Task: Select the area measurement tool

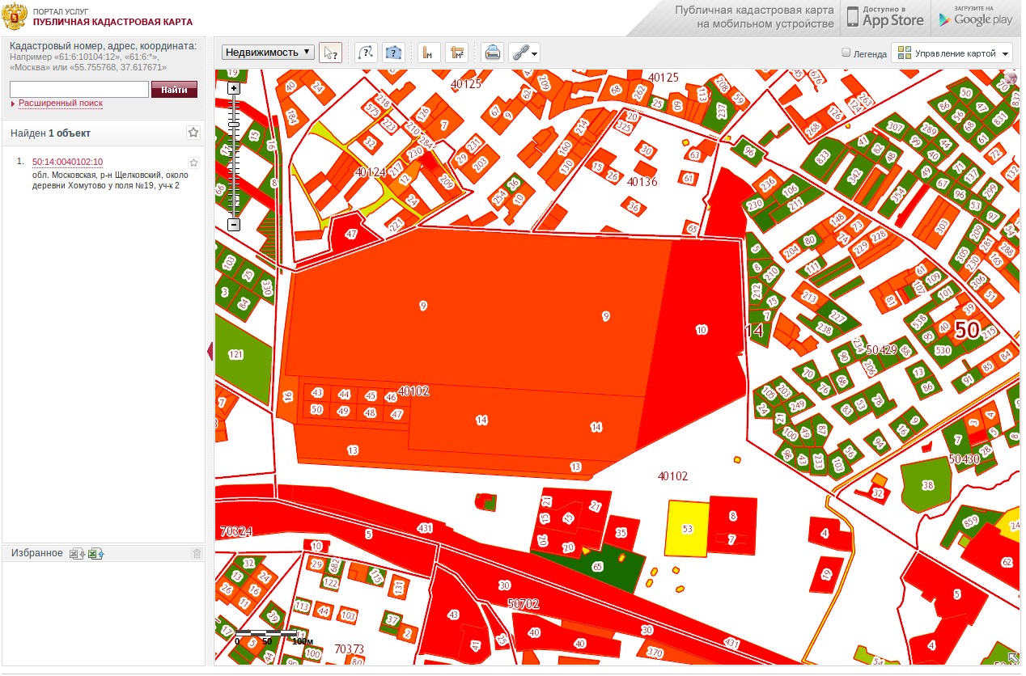Action: pyautogui.click(x=457, y=53)
